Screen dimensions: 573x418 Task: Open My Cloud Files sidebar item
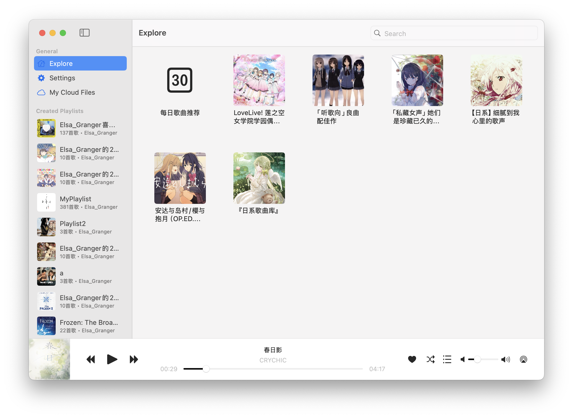click(80, 92)
